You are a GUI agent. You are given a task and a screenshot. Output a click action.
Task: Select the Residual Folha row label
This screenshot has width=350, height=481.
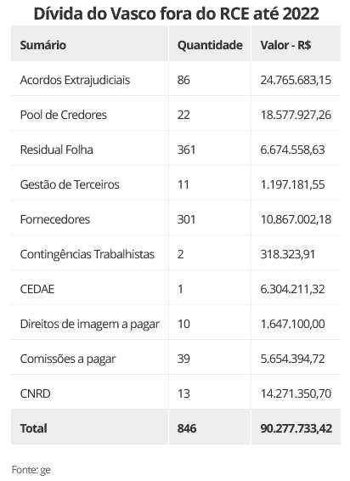pyautogui.click(x=56, y=150)
